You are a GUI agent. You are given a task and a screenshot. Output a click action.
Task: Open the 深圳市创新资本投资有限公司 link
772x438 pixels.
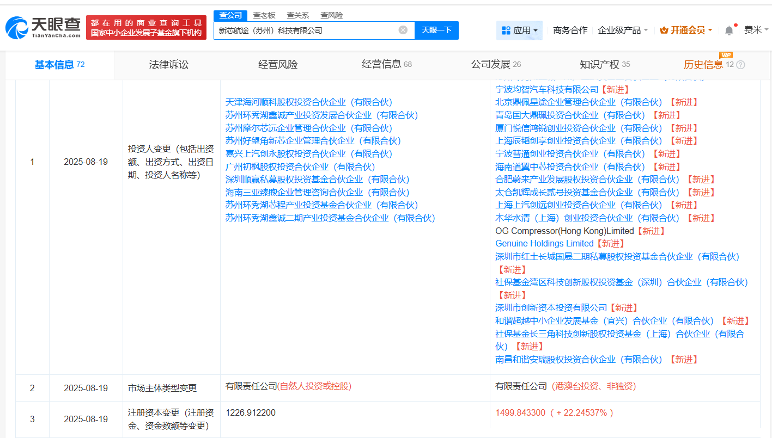[x=550, y=307]
